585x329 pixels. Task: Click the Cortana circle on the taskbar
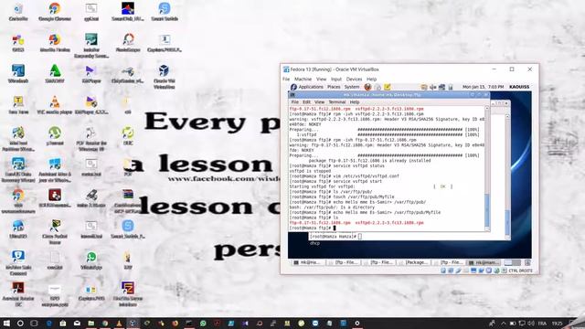[x=20, y=323]
